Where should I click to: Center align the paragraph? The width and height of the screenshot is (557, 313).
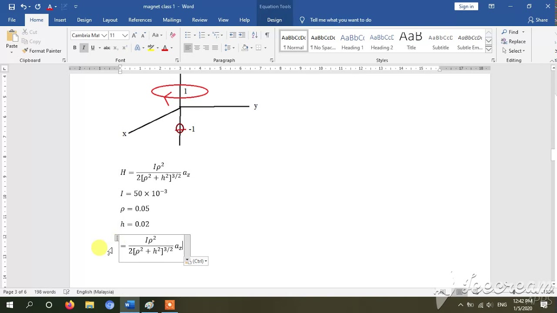197,48
